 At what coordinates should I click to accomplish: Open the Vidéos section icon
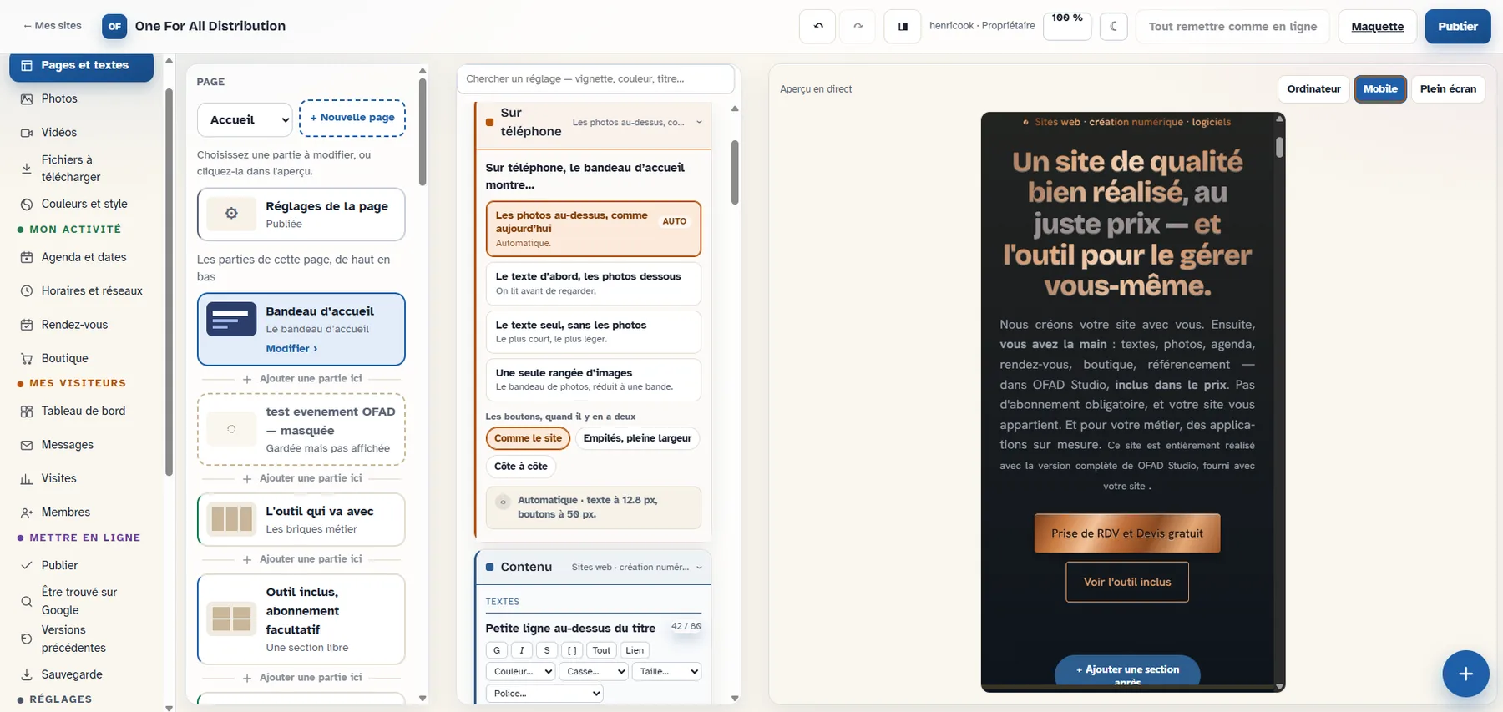pos(27,132)
